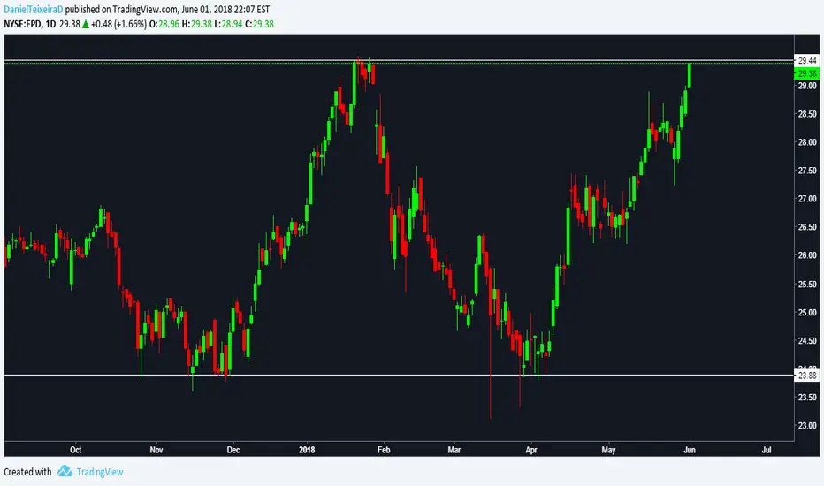Click the green 29.38 current price label
824x486 pixels.
pyautogui.click(x=807, y=73)
